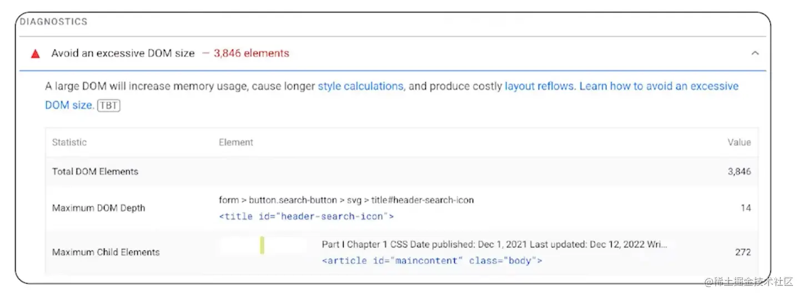This screenshot has height=297, width=803.
Task: Click the TBT metric badge
Action: pyautogui.click(x=109, y=105)
